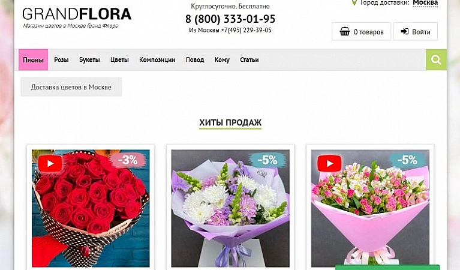This screenshot has width=460, height=270.
Task: Open the Статьи section
Action: [x=249, y=60]
